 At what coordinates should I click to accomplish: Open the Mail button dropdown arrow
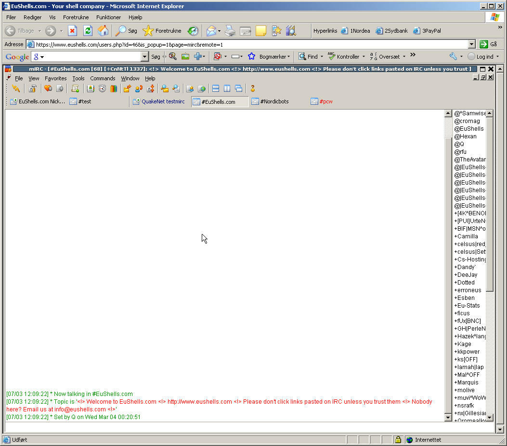pos(219,31)
